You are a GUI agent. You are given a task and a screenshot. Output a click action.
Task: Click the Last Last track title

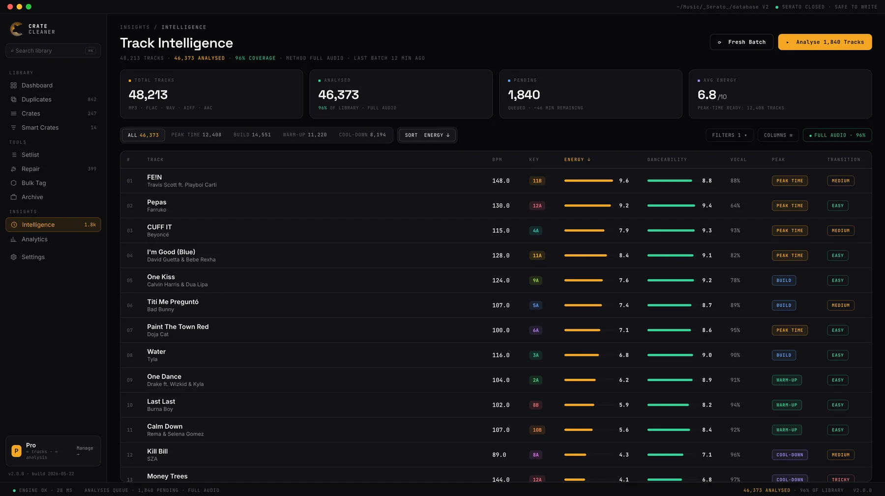click(x=161, y=402)
